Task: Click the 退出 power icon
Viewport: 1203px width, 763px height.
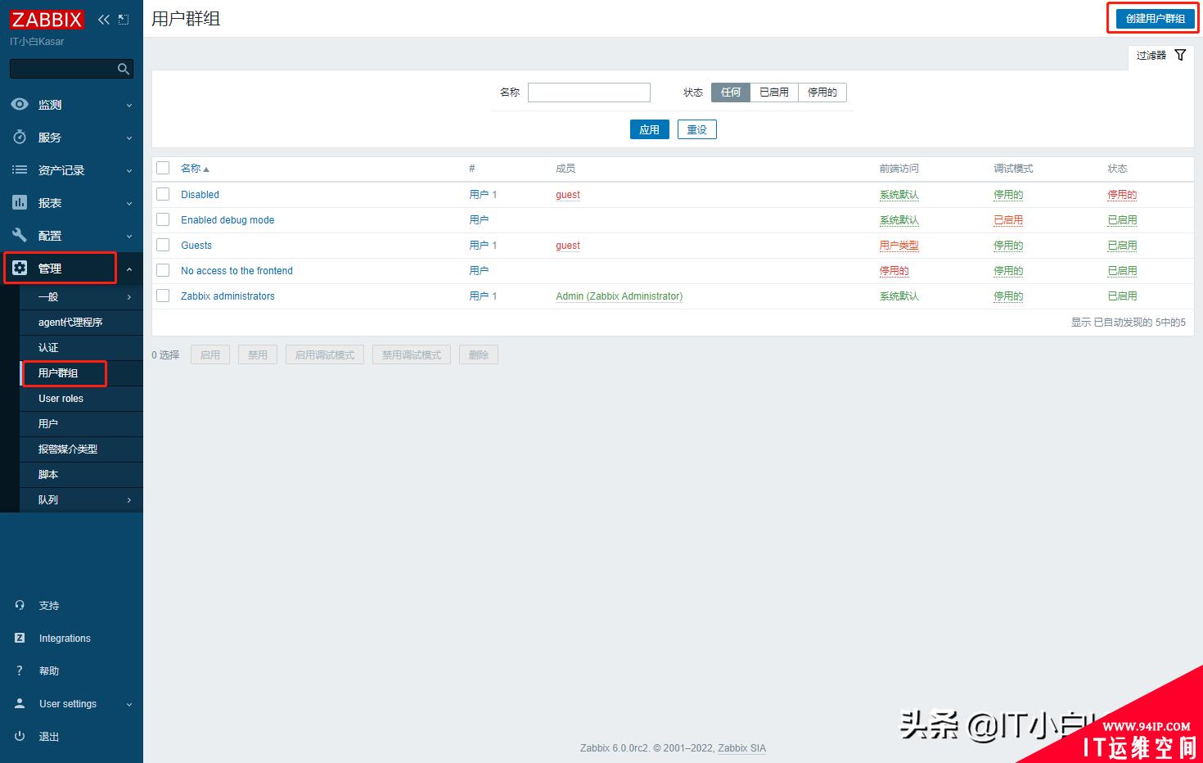Action: [x=20, y=737]
